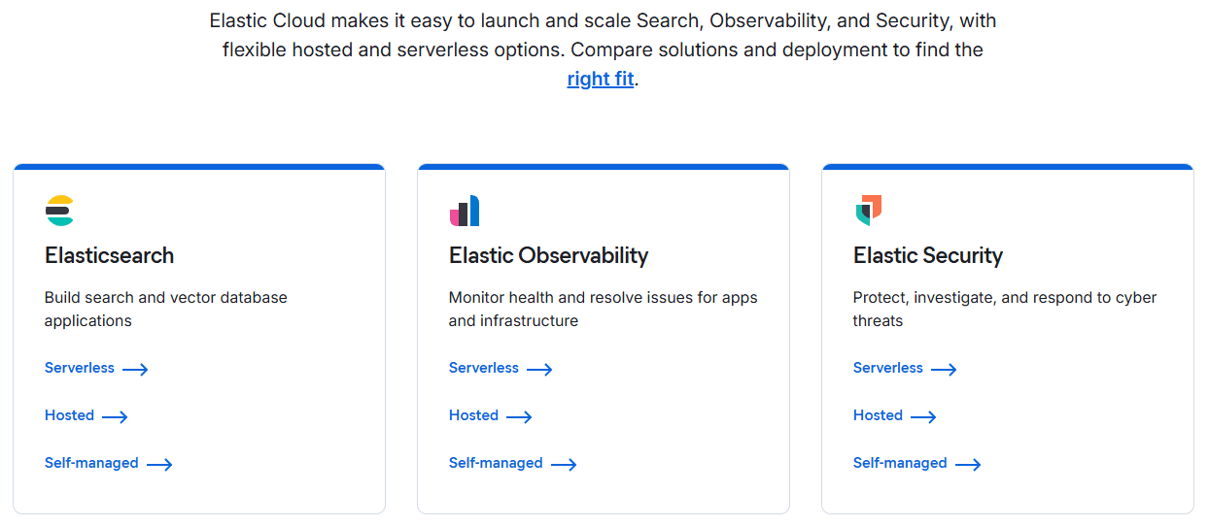
Task: Click the Elastic Security card heading
Action: (x=928, y=255)
